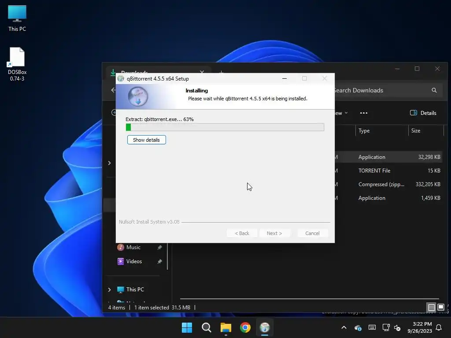Maximize the File Explorer window
The width and height of the screenshot is (451, 338).
pyautogui.click(x=417, y=69)
